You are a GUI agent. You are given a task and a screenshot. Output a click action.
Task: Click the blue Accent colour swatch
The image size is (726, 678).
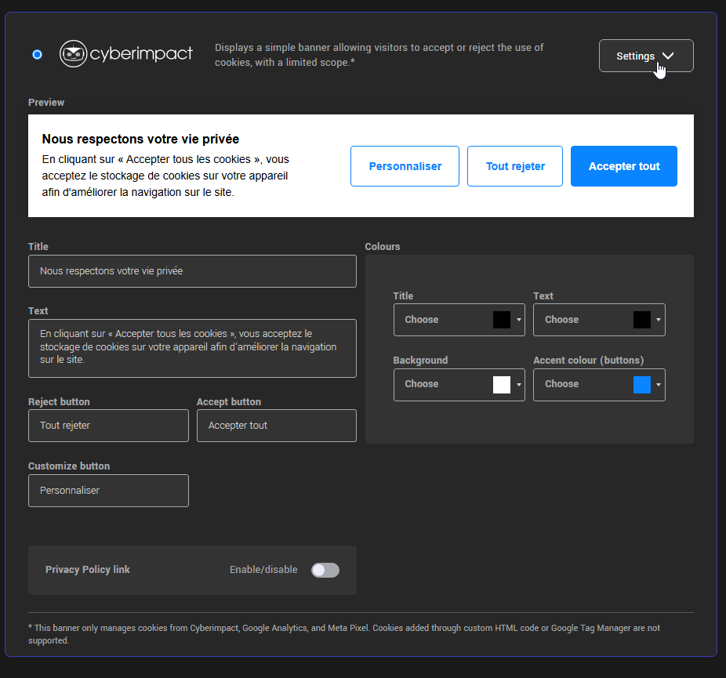click(641, 385)
